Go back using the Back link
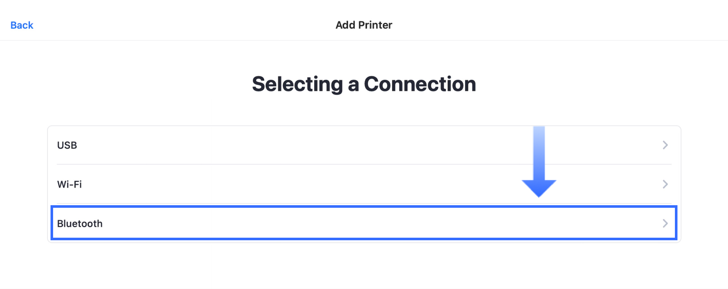The height and width of the screenshot is (289, 728). [x=22, y=25]
